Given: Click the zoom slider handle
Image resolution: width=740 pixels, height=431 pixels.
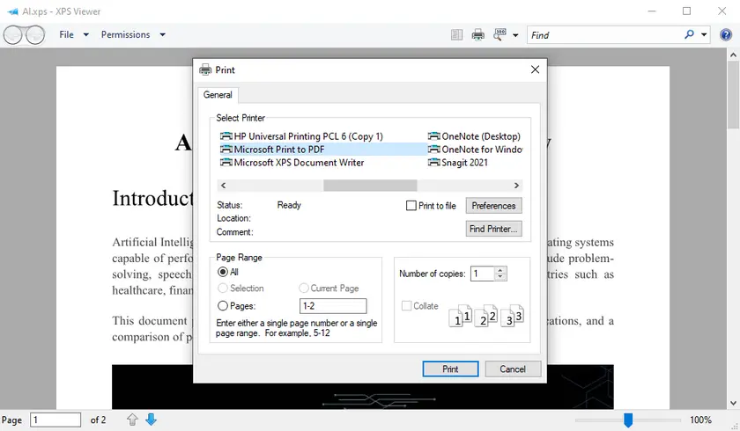Looking at the screenshot, I should coord(627,420).
